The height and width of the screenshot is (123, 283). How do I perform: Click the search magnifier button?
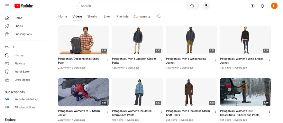(x=192, y=6)
